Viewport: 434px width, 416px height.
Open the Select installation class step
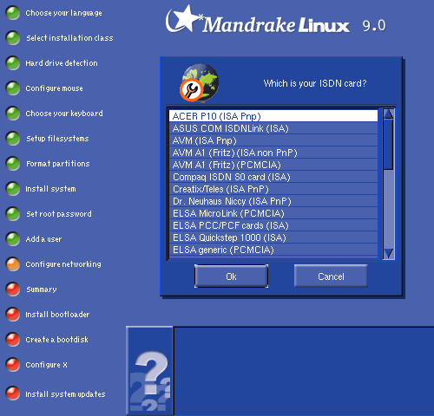point(69,38)
